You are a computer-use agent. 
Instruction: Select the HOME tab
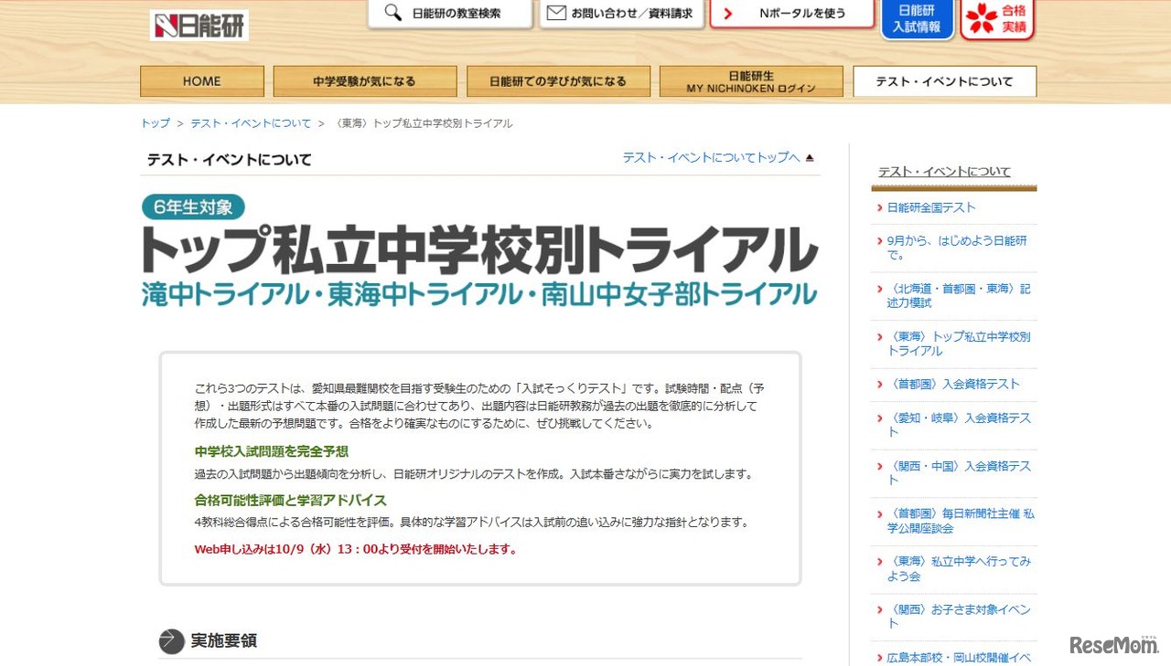click(x=201, y=80)
